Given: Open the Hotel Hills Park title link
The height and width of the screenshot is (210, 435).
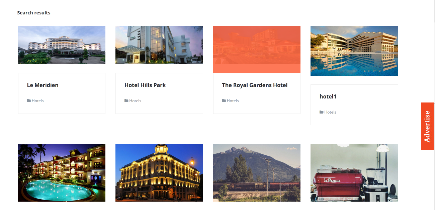Looking at the screenshot, I should point(145,85).
